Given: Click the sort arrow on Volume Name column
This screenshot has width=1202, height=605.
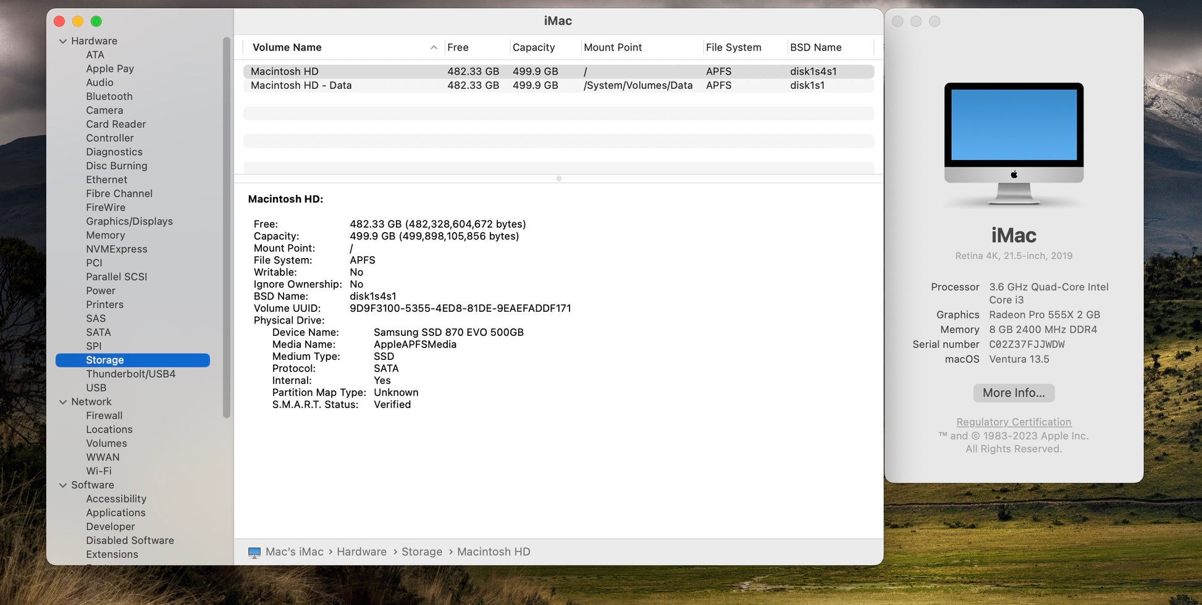Looking at the screenshot, I should pyautogui.click(x=434, y=48).
